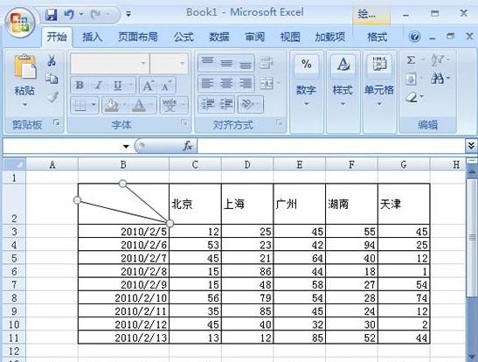The image size is (478, 362).
Task: Activate the Format Painter brush
Action: [52, 97]
